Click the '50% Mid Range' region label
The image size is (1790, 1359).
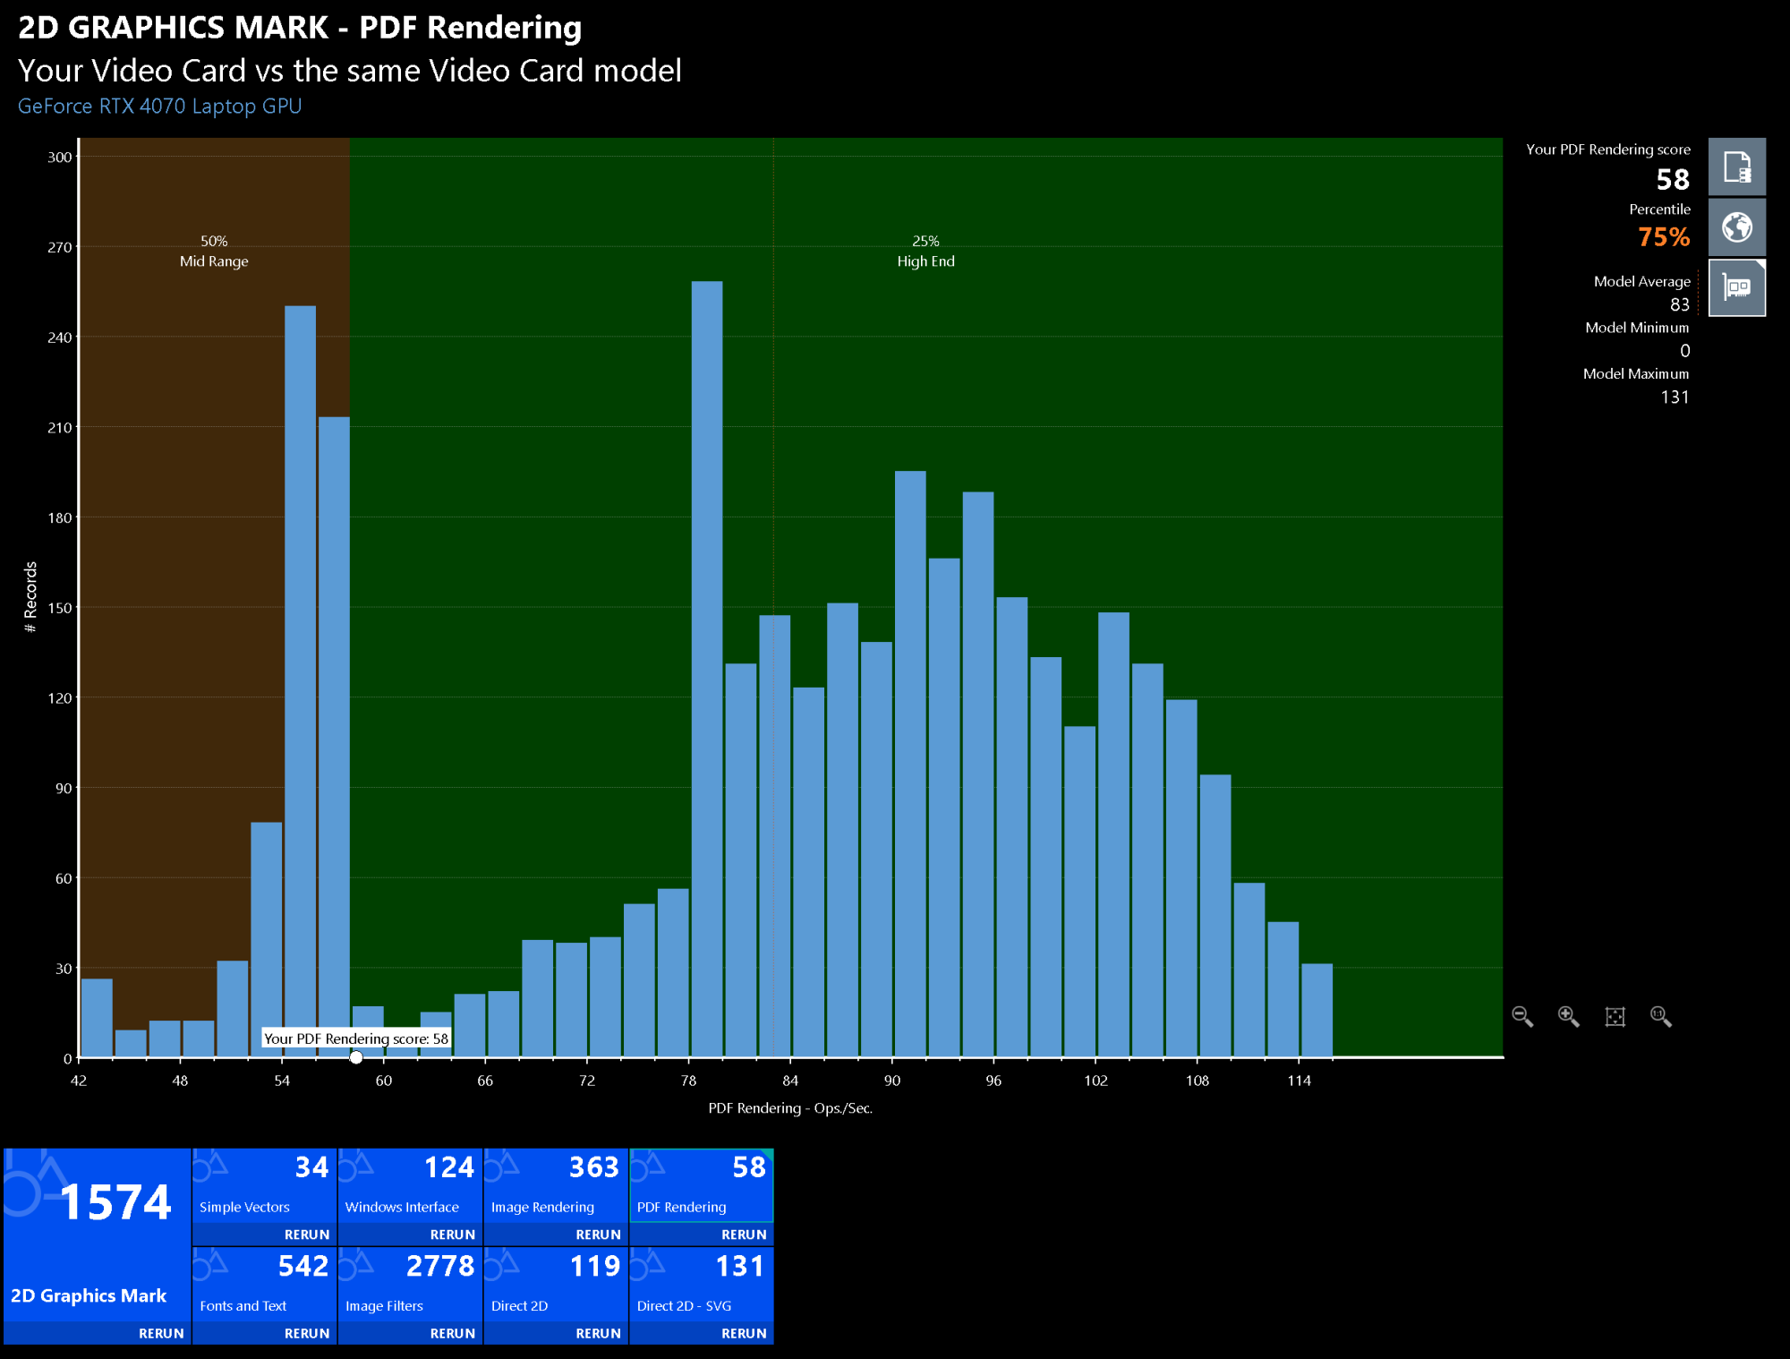214,252
